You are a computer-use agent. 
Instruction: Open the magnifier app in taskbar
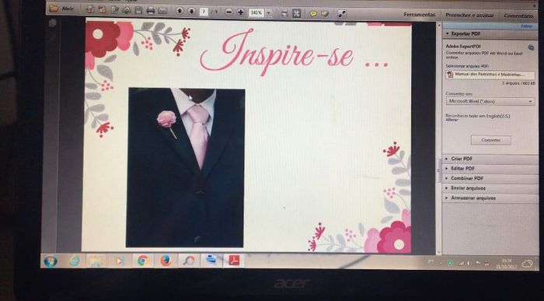188,261
